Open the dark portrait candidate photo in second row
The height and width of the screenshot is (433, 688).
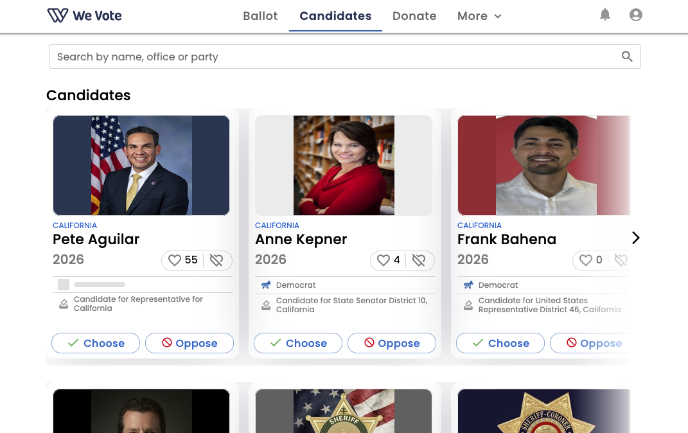(x=141, y=411)
